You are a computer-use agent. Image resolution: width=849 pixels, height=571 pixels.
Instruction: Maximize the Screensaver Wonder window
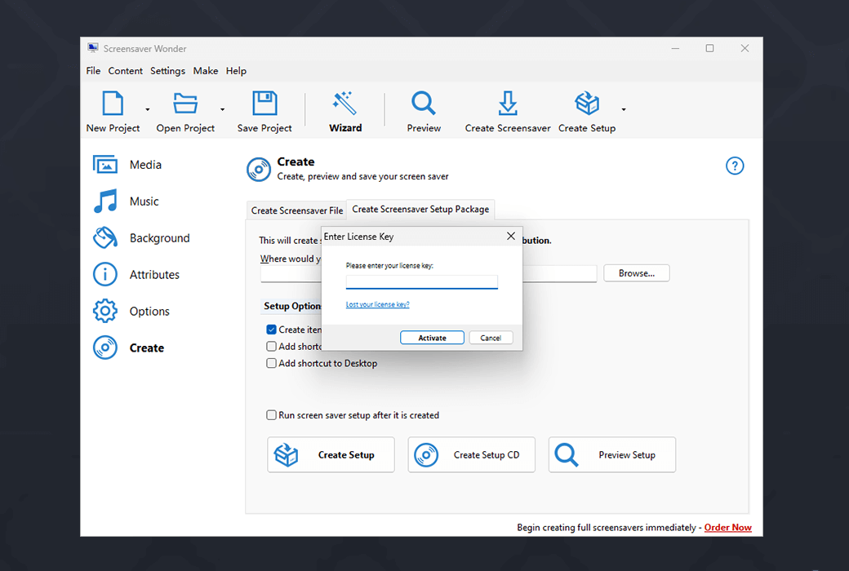coord(710,48)
